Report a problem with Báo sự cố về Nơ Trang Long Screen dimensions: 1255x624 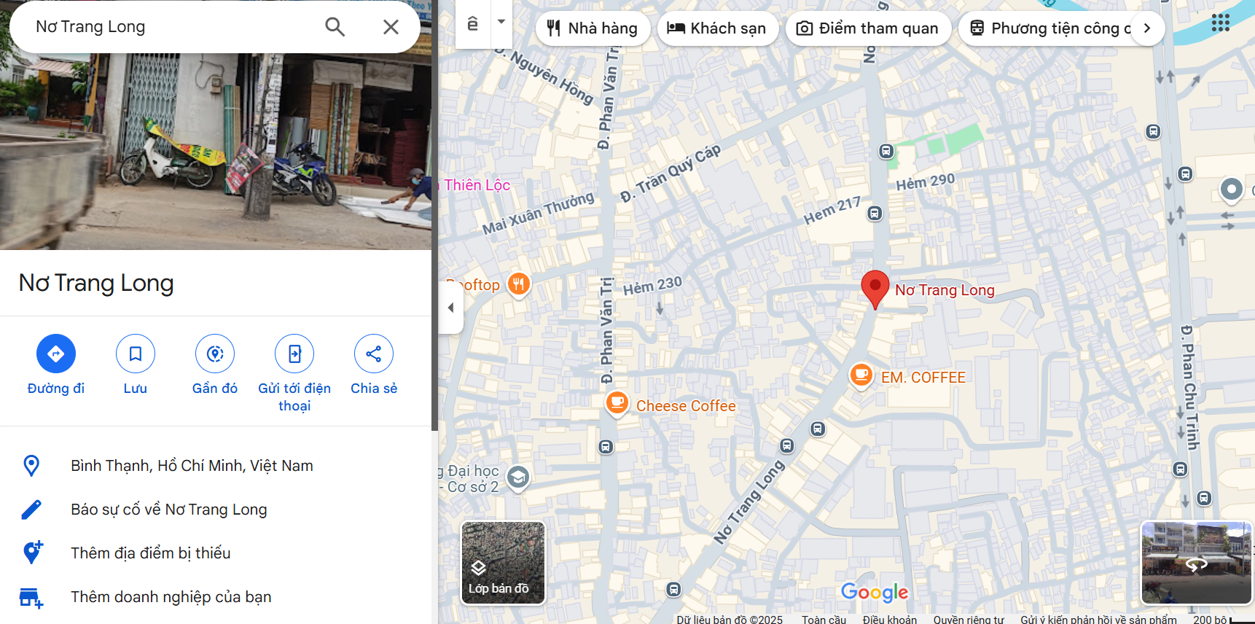[216, 510]
